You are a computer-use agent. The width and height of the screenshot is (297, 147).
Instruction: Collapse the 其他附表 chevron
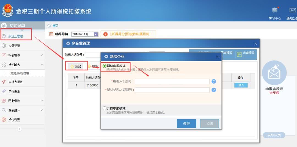pos(42,65)
